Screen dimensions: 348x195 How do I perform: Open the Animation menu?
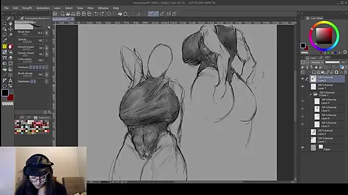pyautogui.click(x=43, y=8)
